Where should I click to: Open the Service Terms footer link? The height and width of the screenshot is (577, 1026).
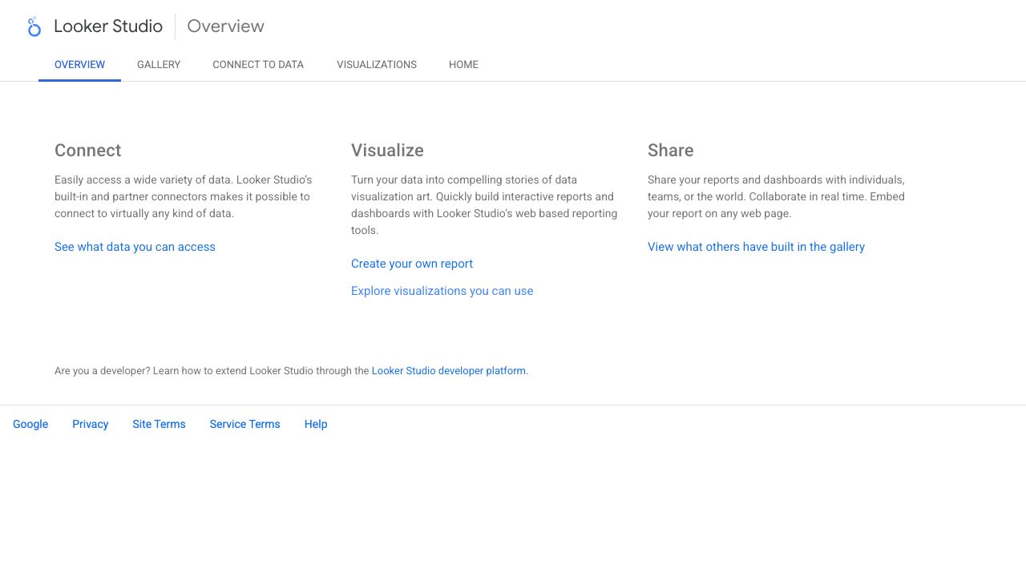244,424
